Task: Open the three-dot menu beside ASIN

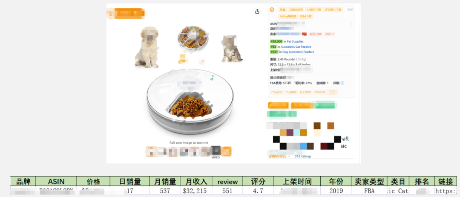Action: tap(351, 24)
